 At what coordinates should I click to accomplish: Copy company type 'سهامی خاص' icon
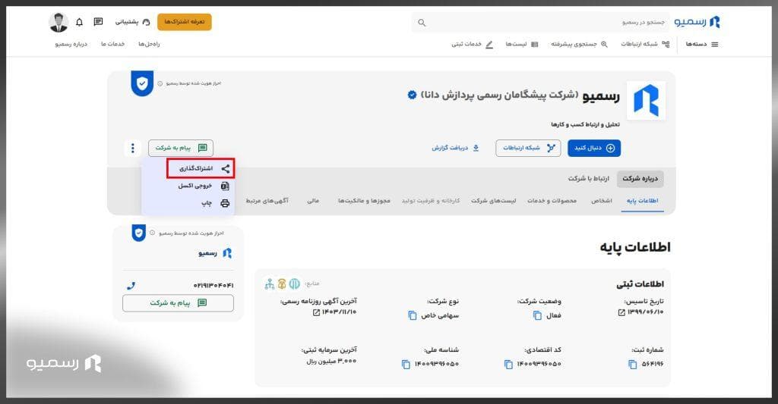tap(413, 315)
